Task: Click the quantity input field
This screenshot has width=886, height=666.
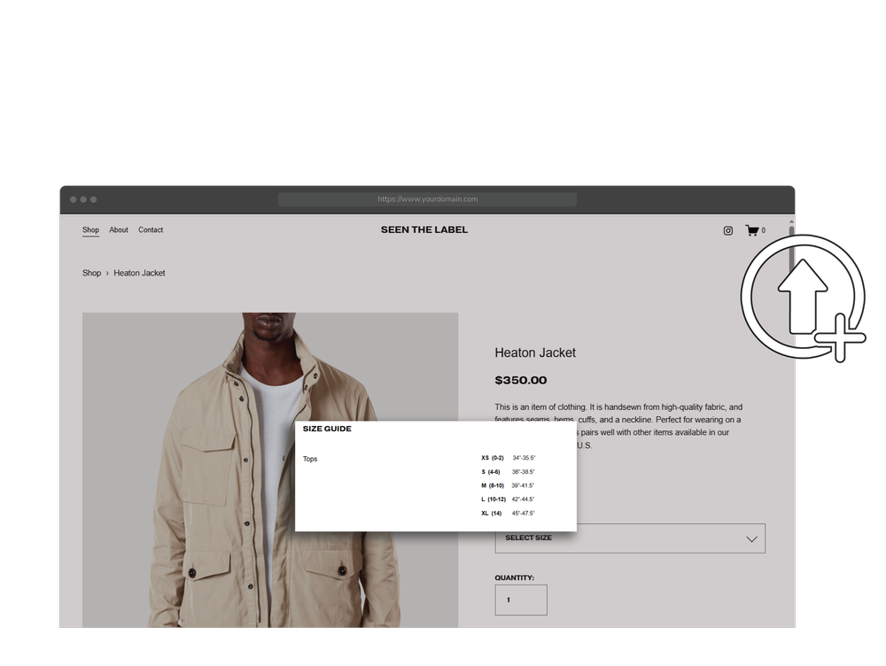Action: coord(520,600)
